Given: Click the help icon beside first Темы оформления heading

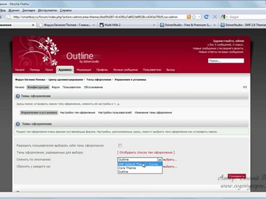Looking at the screenshot, I should coord(18,96).
